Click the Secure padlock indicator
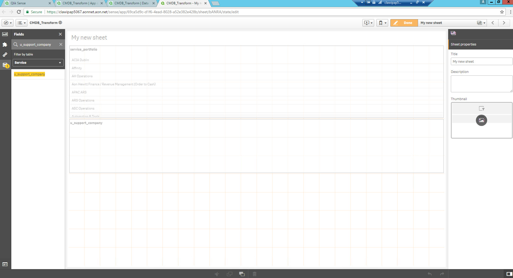The width and height of the screenshot is (513, 278). (x=34, y=12)
